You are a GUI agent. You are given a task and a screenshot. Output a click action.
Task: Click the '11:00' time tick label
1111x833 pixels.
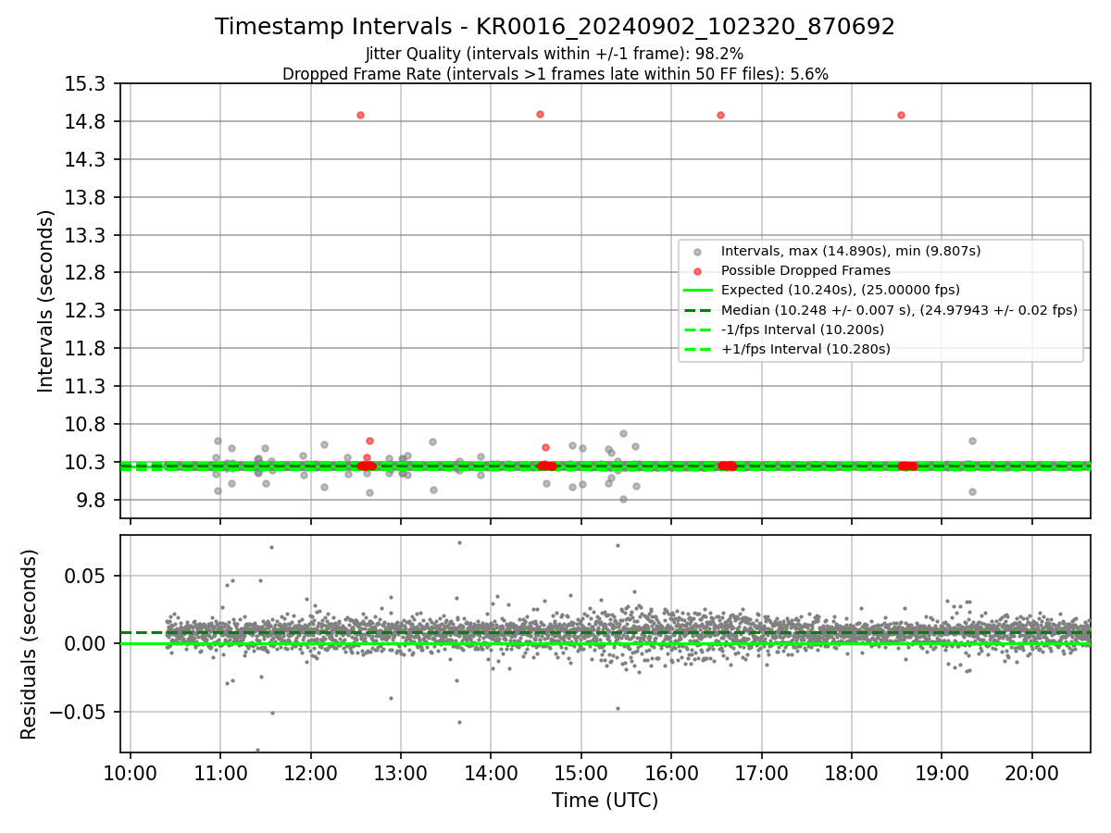(x=219, y=772)
